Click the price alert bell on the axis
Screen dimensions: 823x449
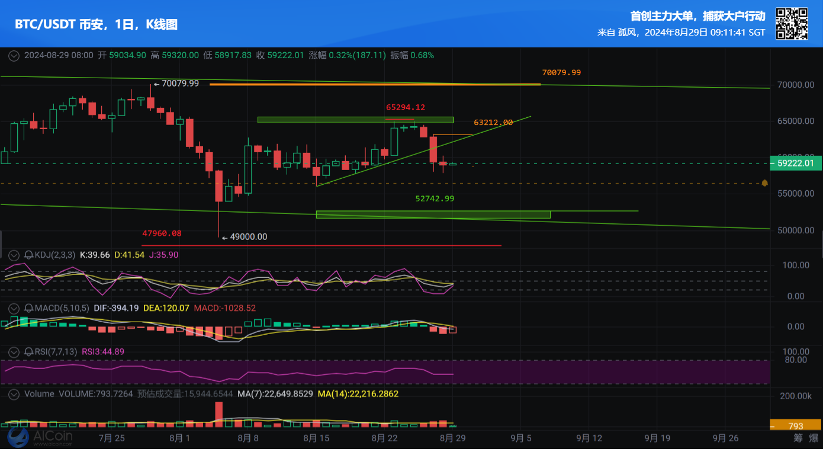pyautogui.click(x=765, y=183)
